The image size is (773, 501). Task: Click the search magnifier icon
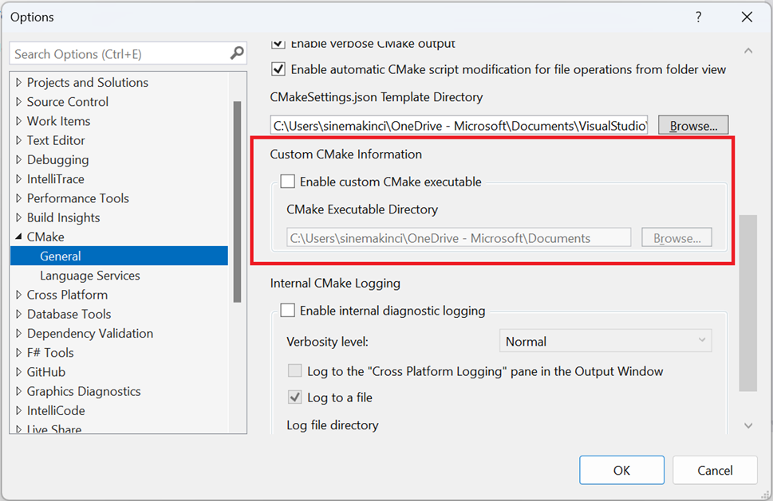(x=236, y=53)
